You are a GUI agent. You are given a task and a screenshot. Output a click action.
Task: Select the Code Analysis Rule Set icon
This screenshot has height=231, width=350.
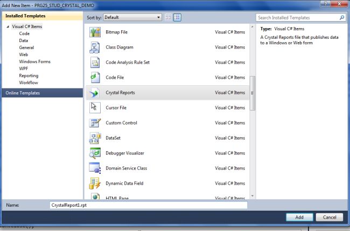95,63
